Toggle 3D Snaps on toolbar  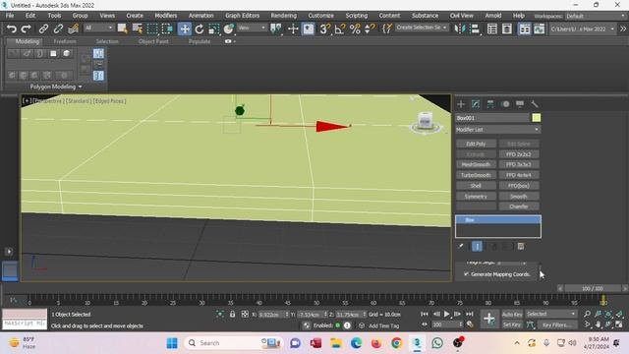pyautogui.click(x=325, y=29)
